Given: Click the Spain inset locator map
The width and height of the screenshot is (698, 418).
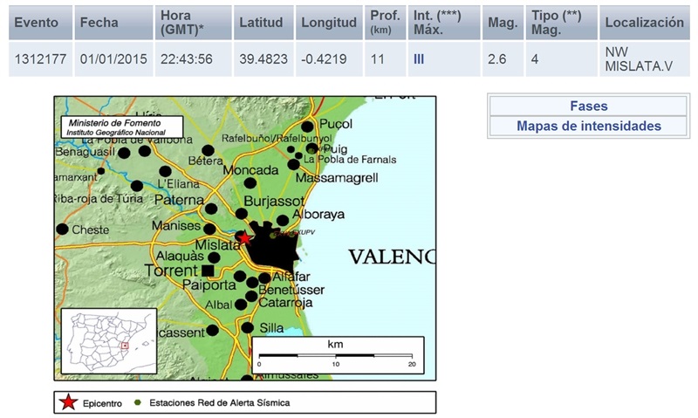Looking at the screenshot, I should point(109,339).
